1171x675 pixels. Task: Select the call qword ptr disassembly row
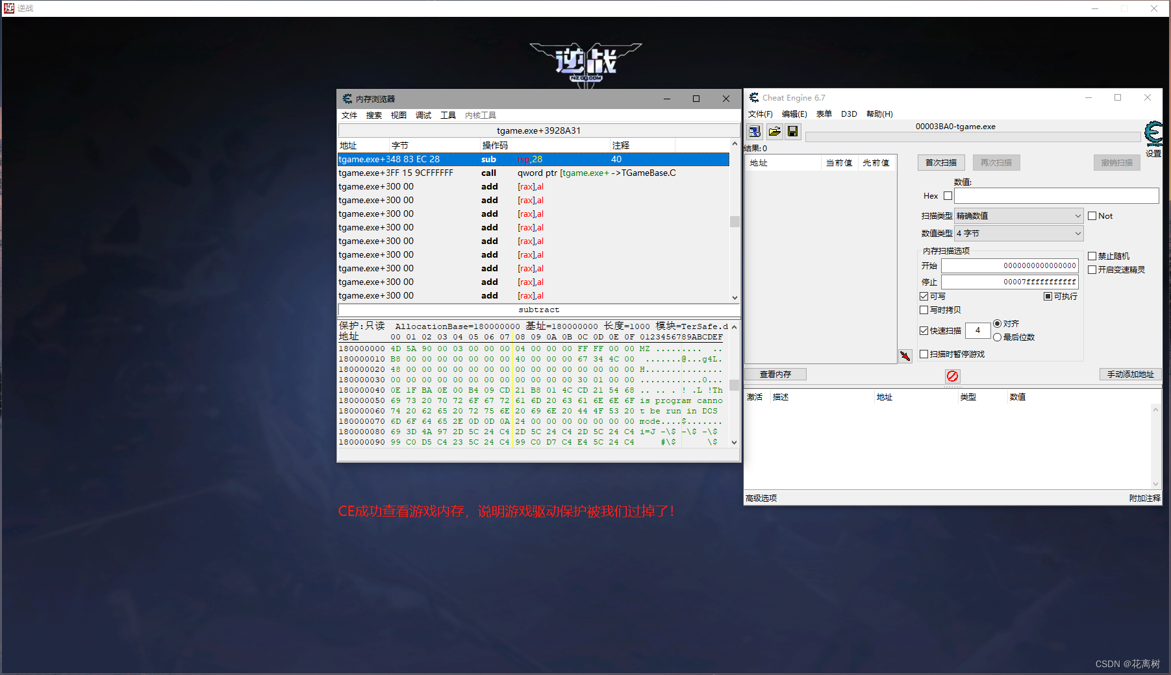(533, 173)
